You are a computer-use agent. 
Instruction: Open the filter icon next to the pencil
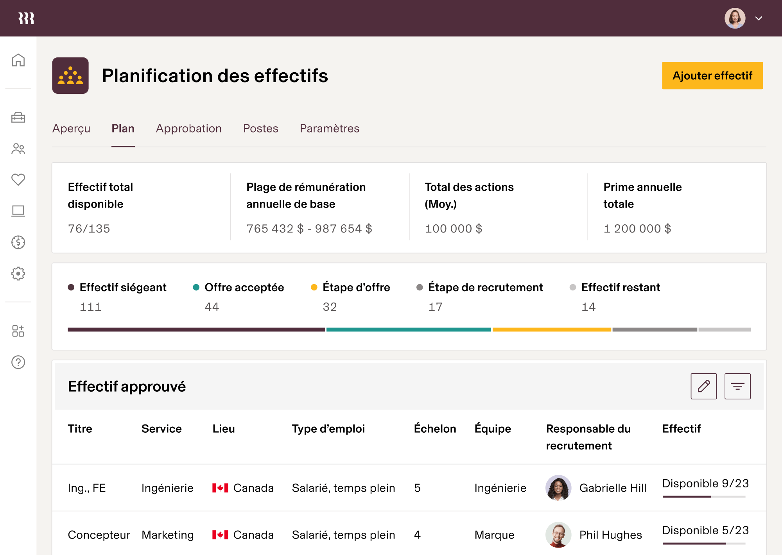[x=737, y=386]
